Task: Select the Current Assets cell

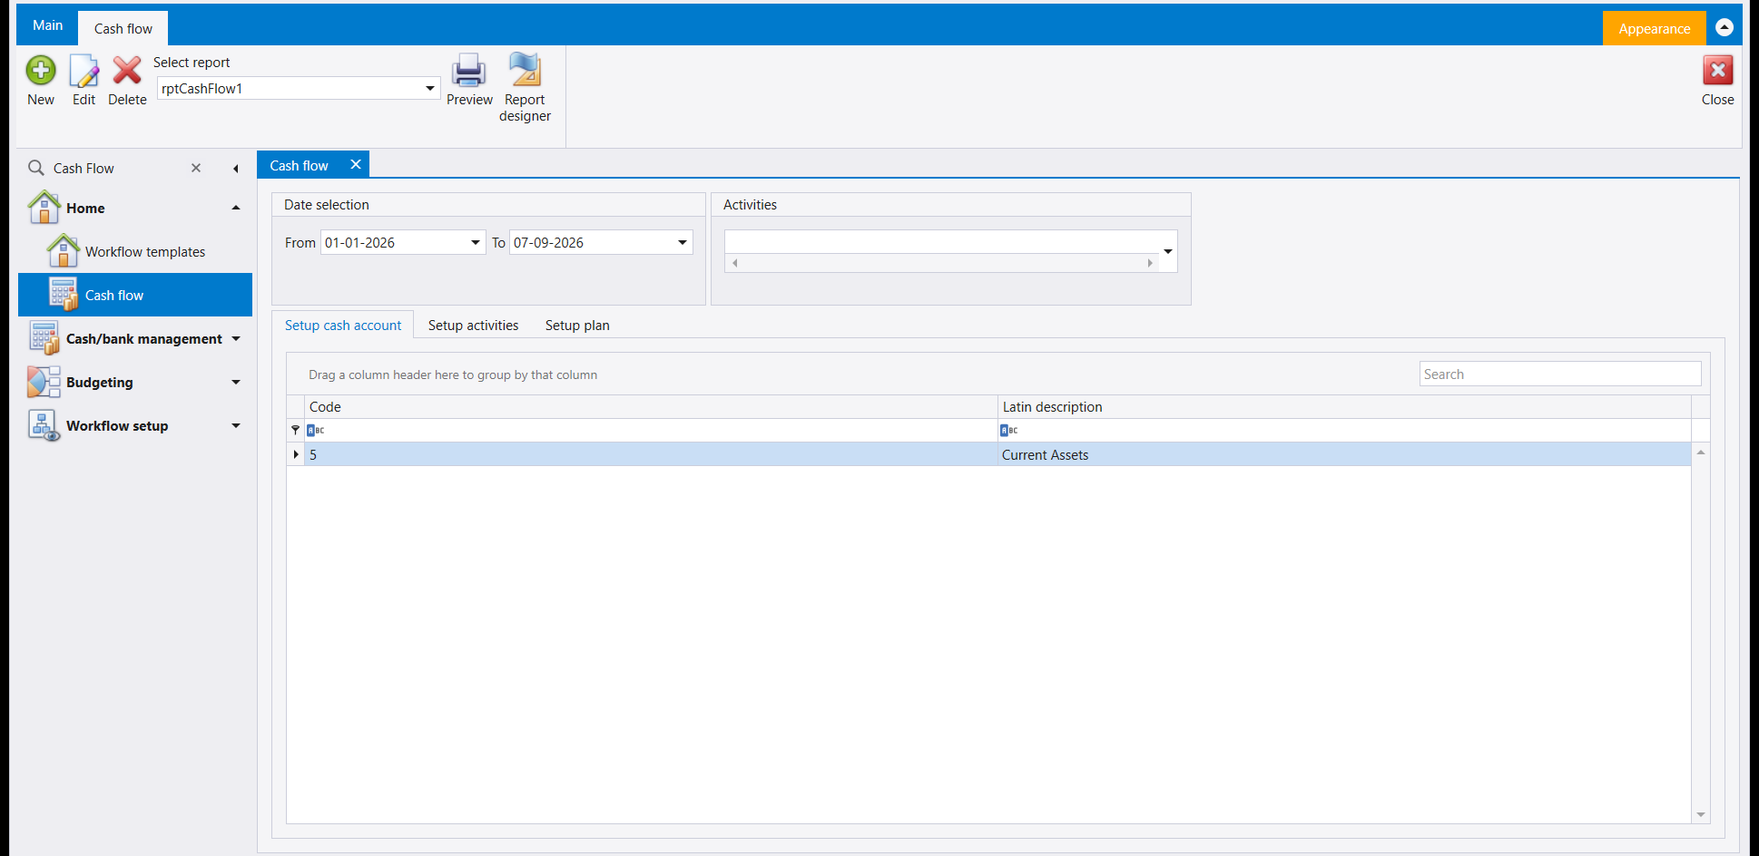Action: [1343, 454]
